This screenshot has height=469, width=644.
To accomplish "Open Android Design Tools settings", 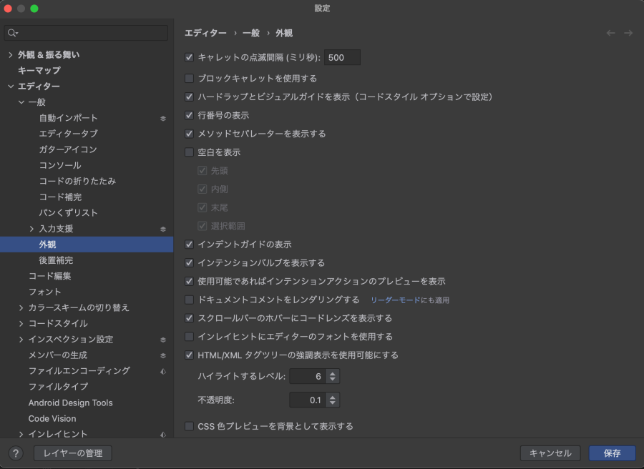I will pyautogui.click(x=70, y=403).
